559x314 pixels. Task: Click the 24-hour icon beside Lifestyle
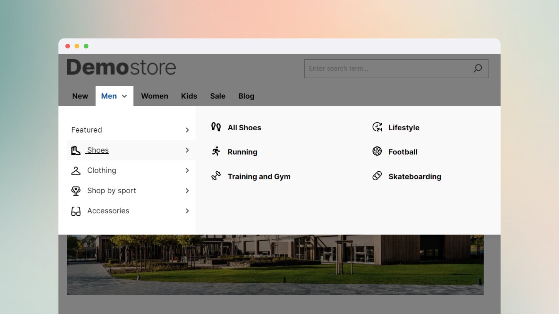pos(377,127)
